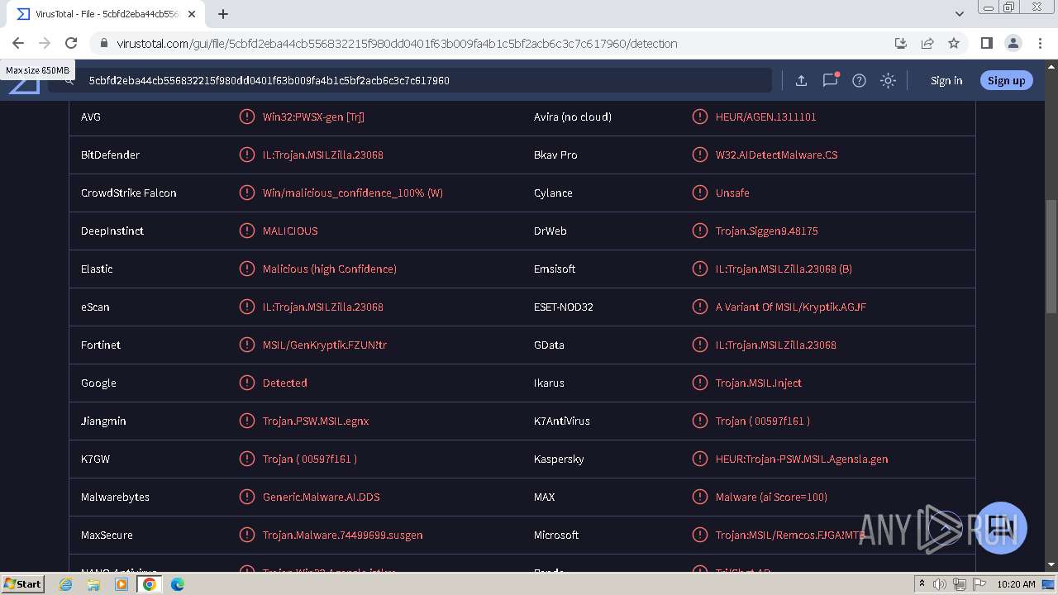Select Win32:PWSX-gen [Trj] detection text
1058x595 pixels.
click(313, 117)
